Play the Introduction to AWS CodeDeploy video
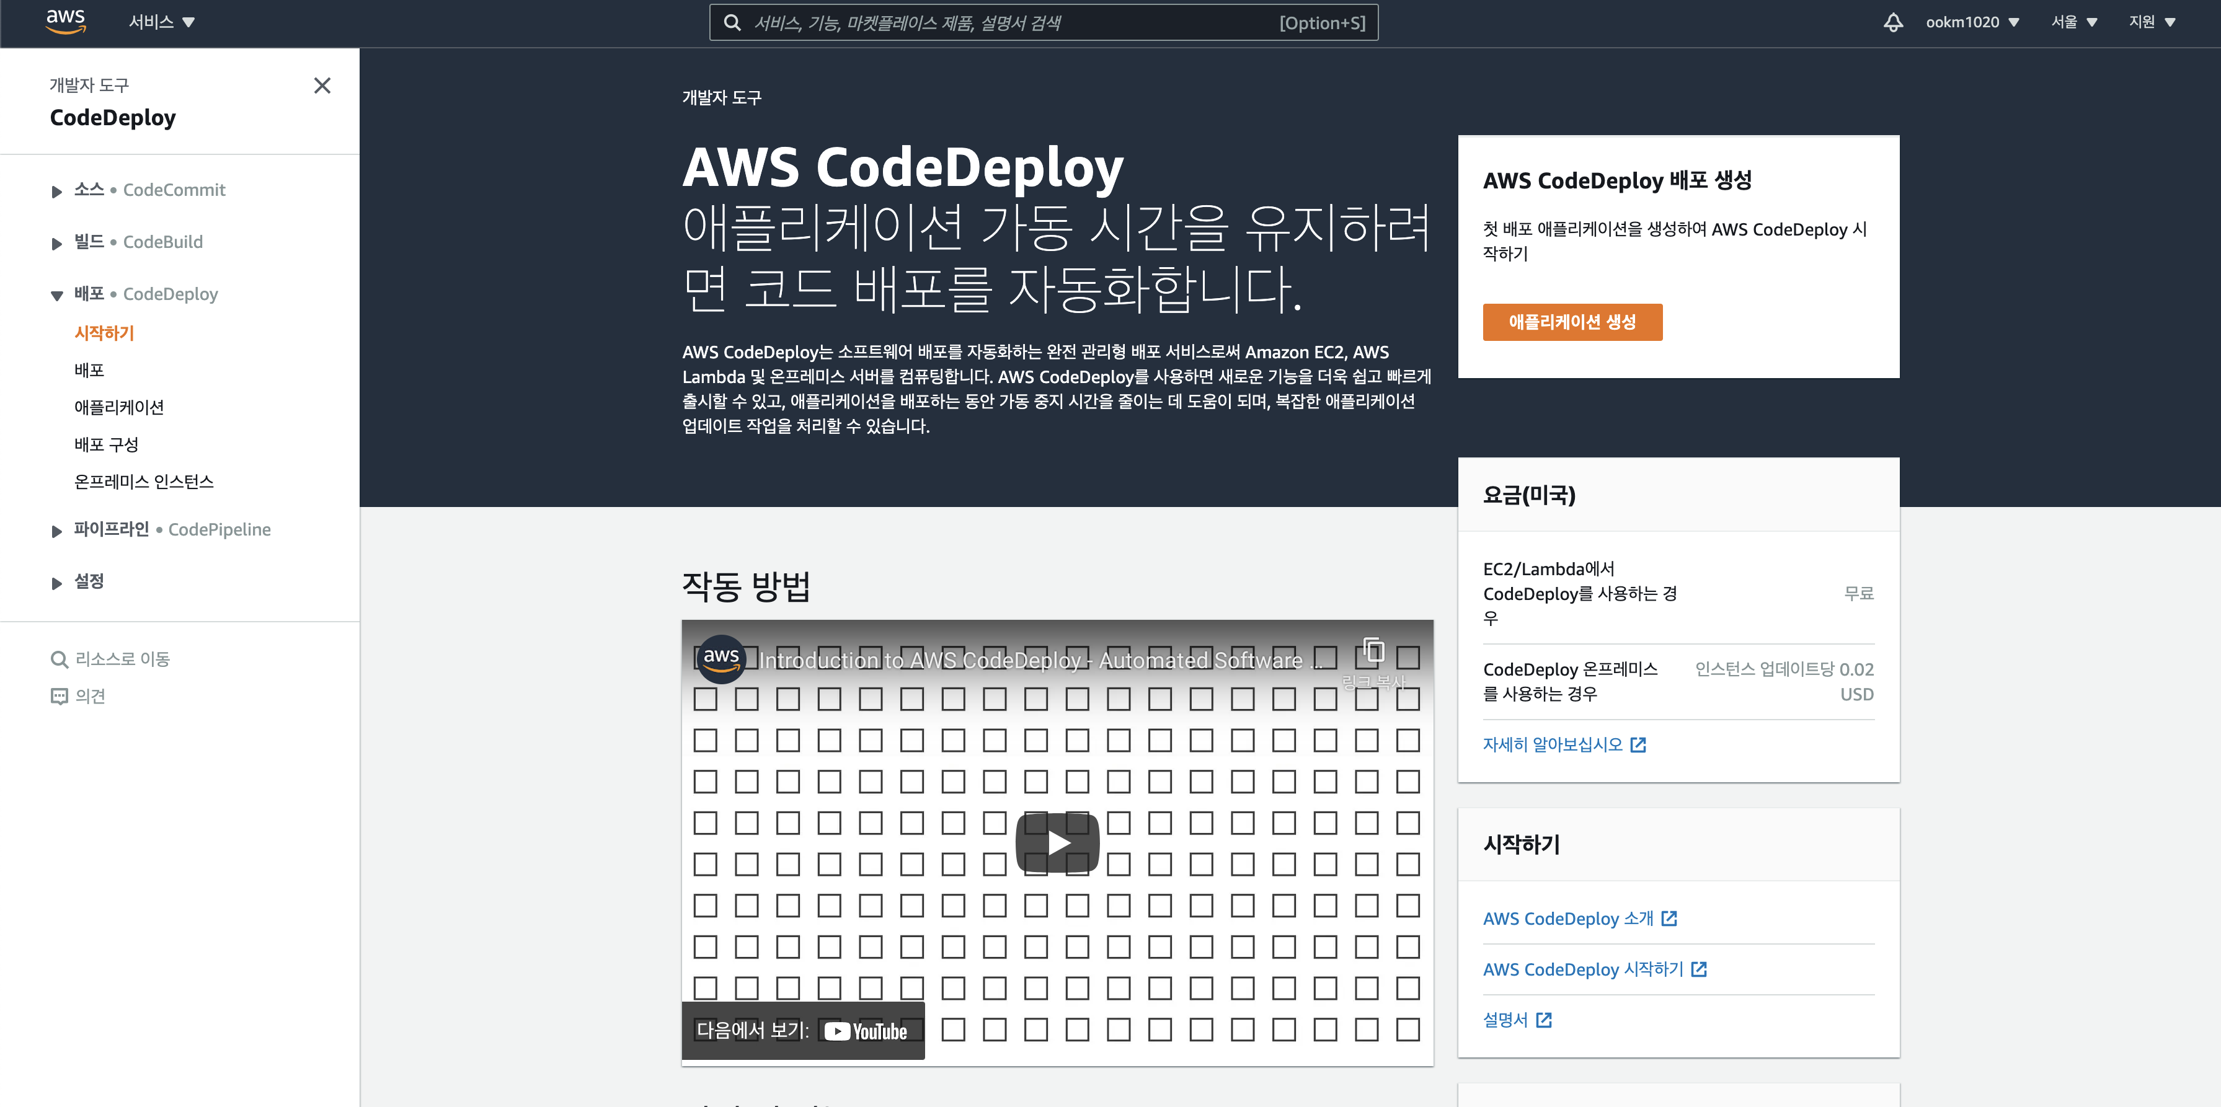 [x=1057, y=842]
